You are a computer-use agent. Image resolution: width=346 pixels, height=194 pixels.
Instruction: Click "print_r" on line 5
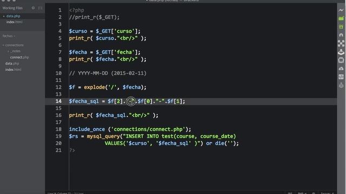point(79,38)
